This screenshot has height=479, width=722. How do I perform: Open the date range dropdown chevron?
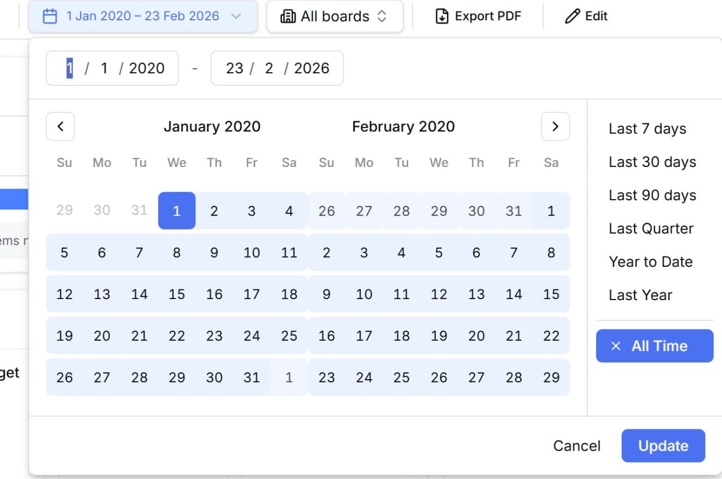click(237, 17)
